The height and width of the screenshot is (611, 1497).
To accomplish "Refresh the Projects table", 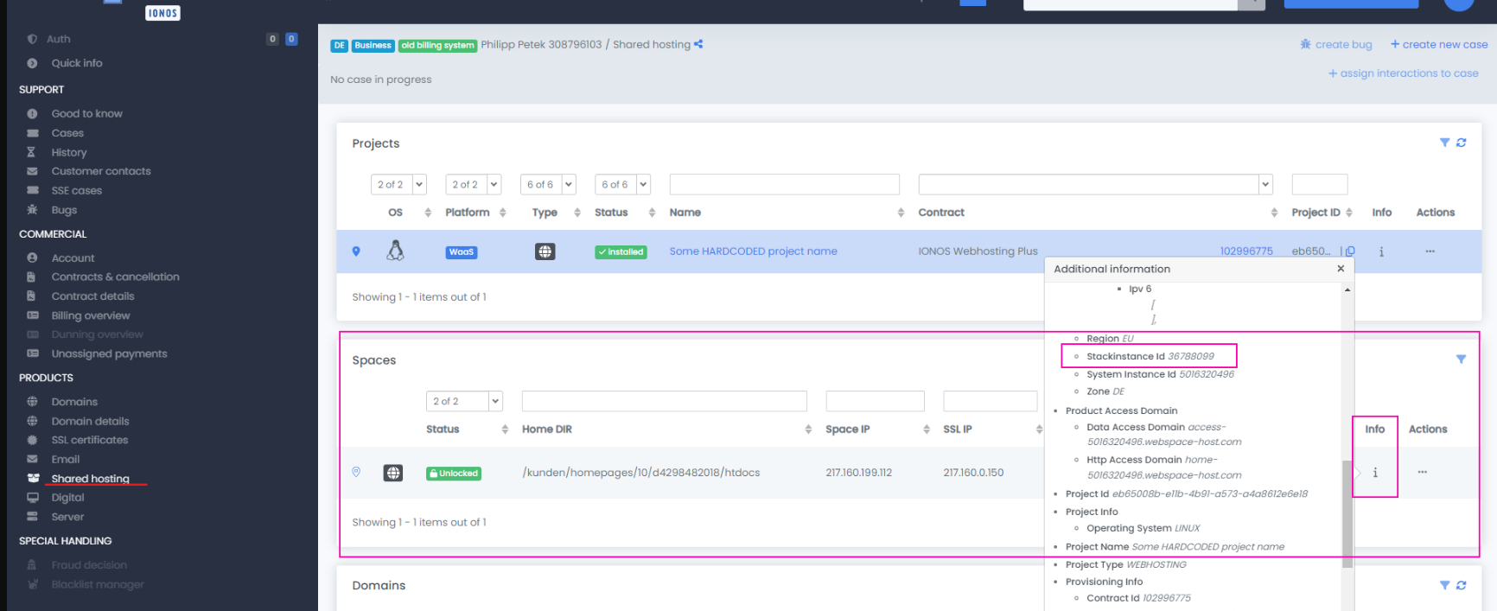I will click(1462, 143).
